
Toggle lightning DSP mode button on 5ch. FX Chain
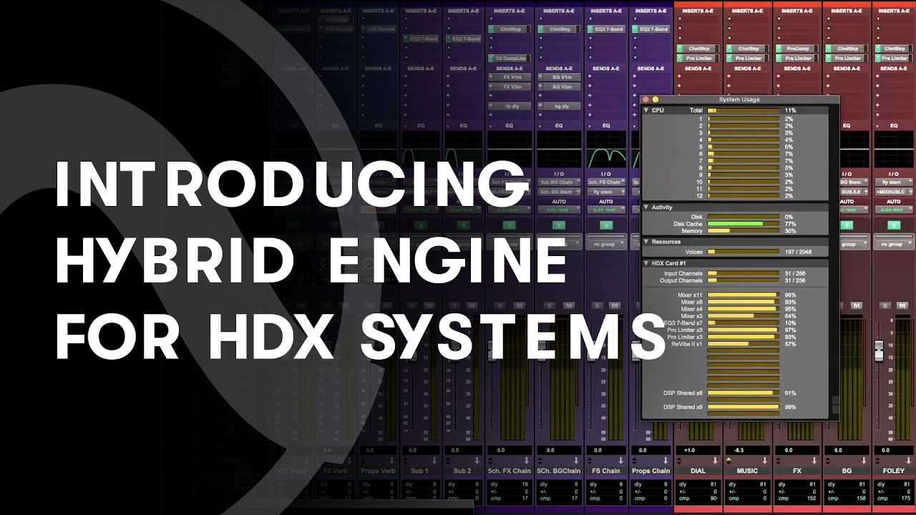509,225
